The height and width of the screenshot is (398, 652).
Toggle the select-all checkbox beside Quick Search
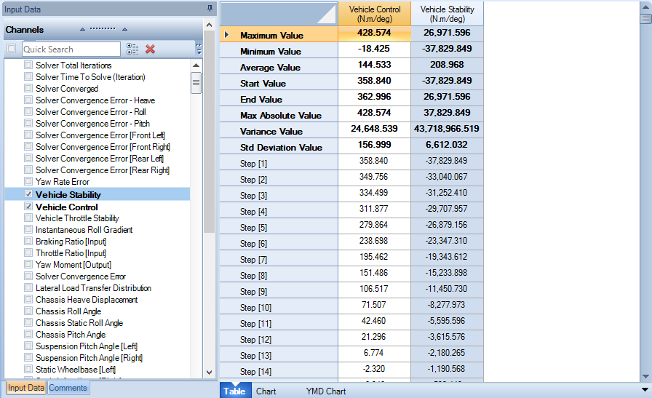11,49
